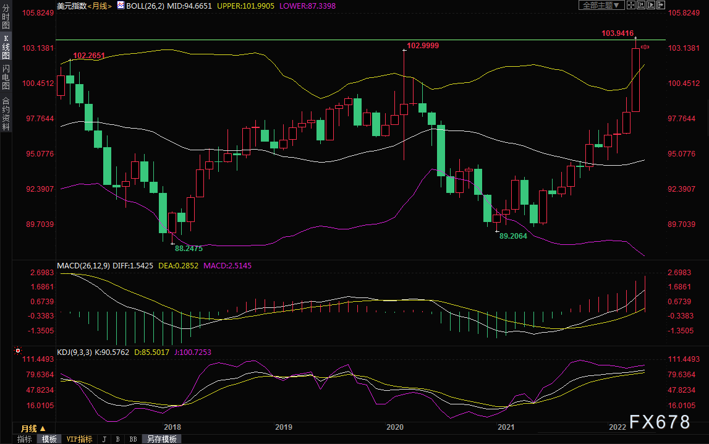Open the 全部主题 theme dropdown
This screenshot has height=444, width=709.
601,5
